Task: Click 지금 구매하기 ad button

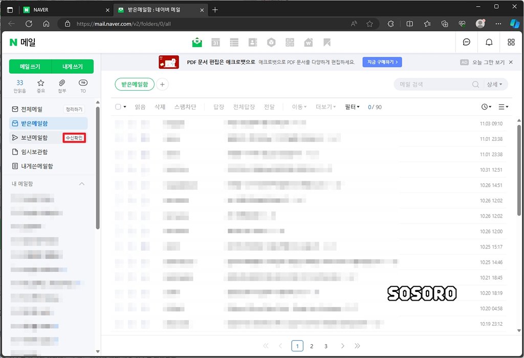Action: coord(382,62)
